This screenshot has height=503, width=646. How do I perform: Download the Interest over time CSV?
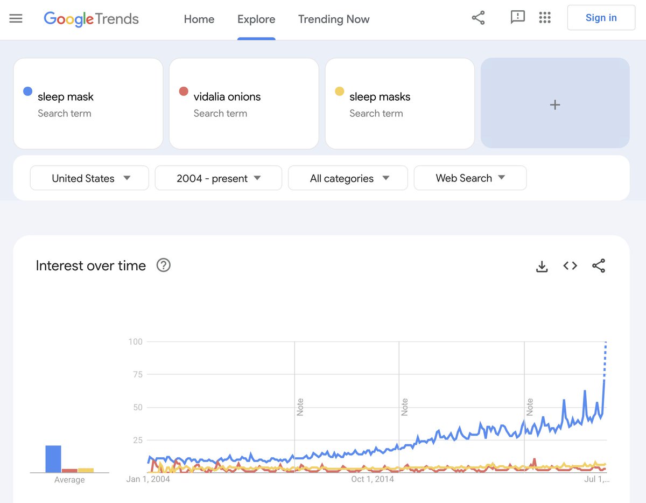tap(542, 266)
